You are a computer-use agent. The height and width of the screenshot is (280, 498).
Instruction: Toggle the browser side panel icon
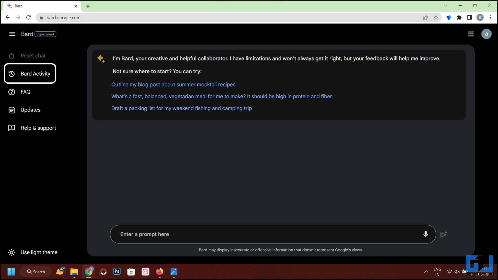click(469, 18)
